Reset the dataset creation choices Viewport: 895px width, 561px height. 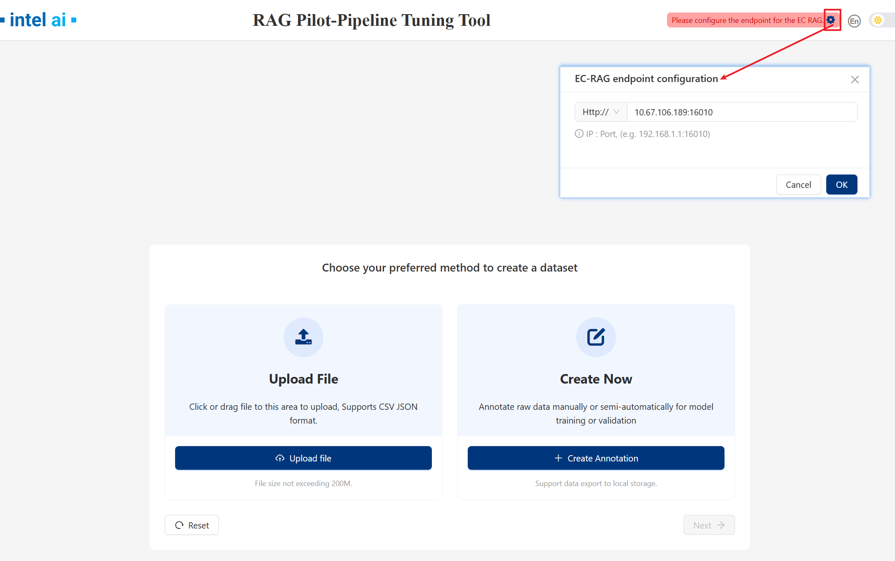coord(191,525)
